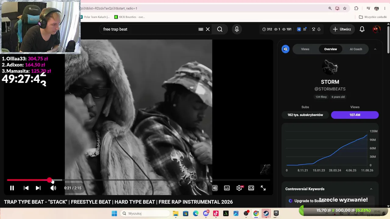The width and height of the screenshot is (390, 219).
Task: Bookmark this page with the star icon
Action: click(x=345, y=9)
